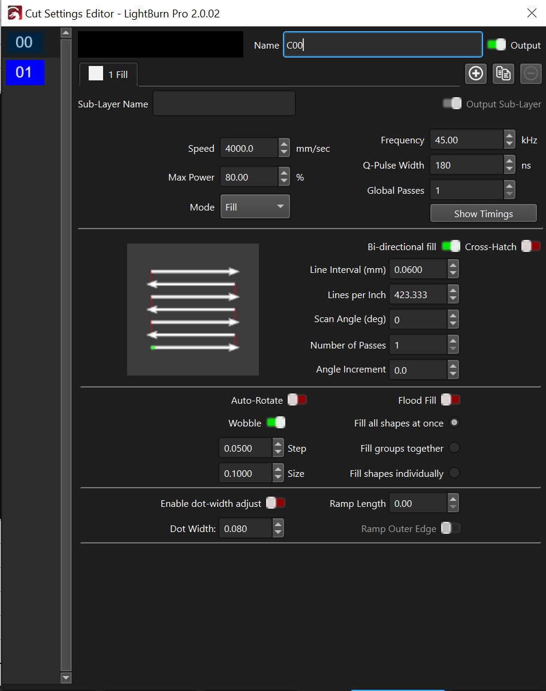
Task: Toggle the layer Output switch
Action: pyautogui.click(x=497, y=44)
